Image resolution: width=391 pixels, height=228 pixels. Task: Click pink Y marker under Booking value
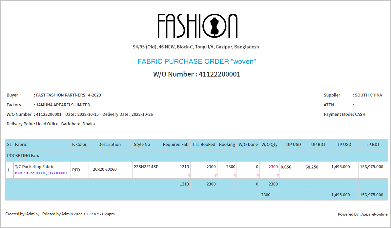(x=235, y=176)
